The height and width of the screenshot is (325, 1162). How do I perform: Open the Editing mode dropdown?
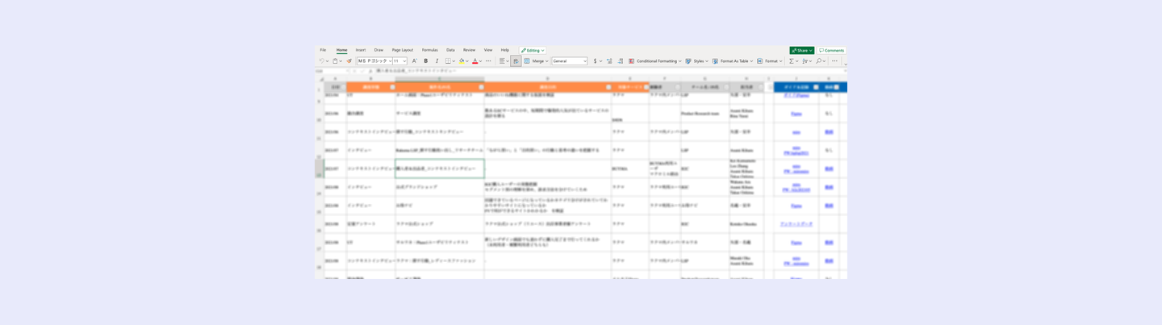tap(533, 50)
